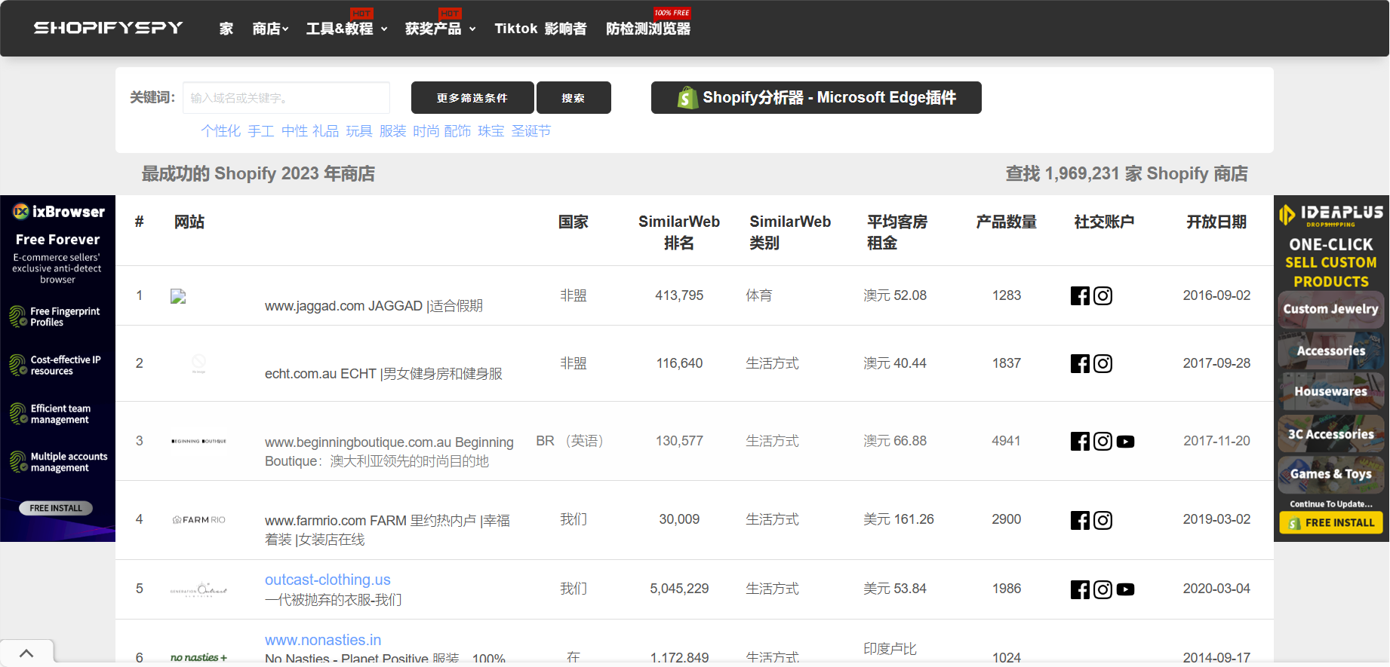The width and height of the screenshot is (1390, 667).
Task: Click Games & Toys tile in right ad
Action: tap(1331, 474)
